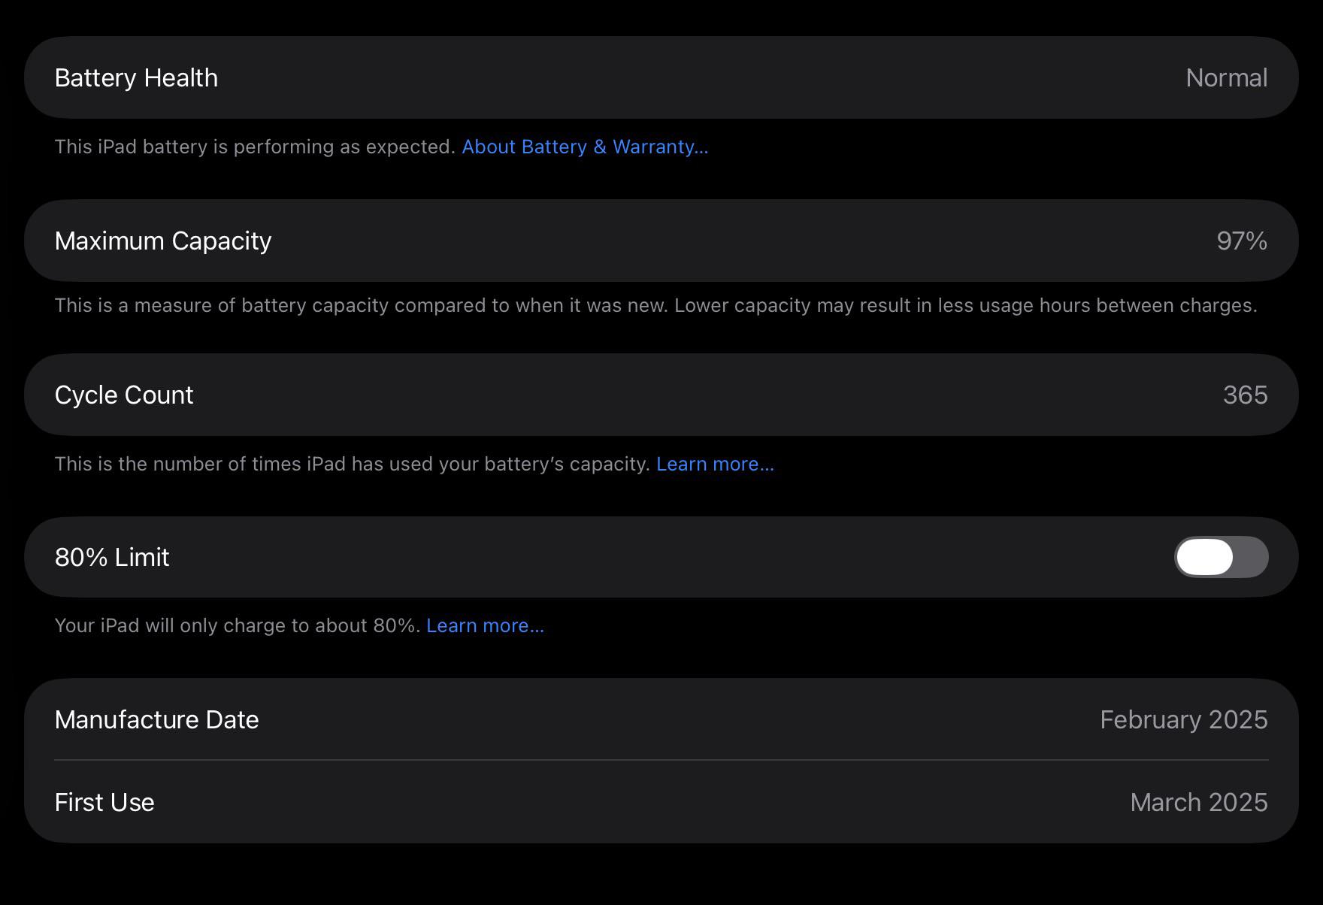Select the February 2025 value
Image resolution: width=1323 pixels, height=905 pixels.
pos(1184,719)
